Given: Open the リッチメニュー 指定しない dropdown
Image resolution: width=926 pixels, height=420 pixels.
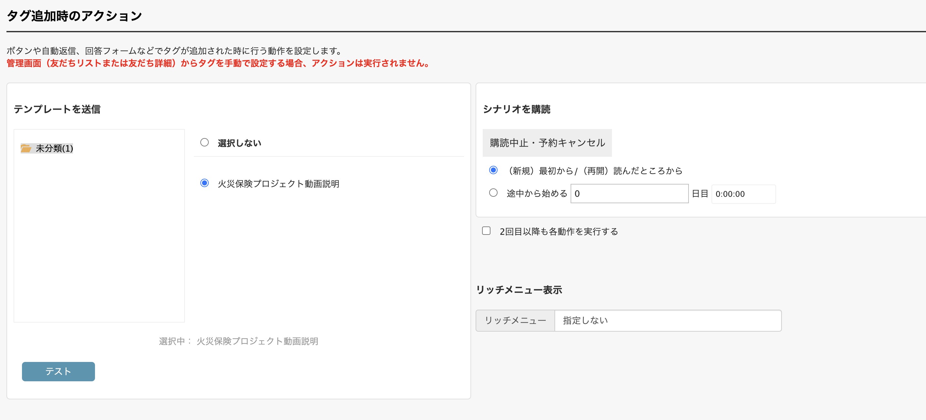Looking at the screenshot, I should [x=668, y=321].
